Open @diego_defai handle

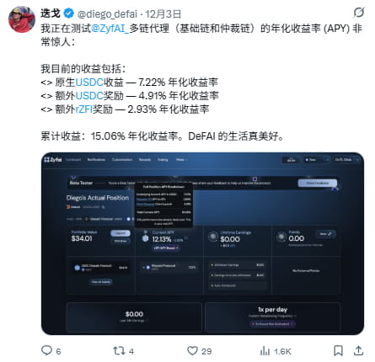(107, 13)
